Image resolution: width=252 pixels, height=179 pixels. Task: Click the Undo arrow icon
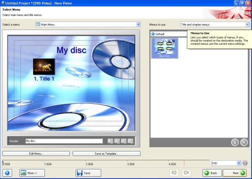point(175,173)
